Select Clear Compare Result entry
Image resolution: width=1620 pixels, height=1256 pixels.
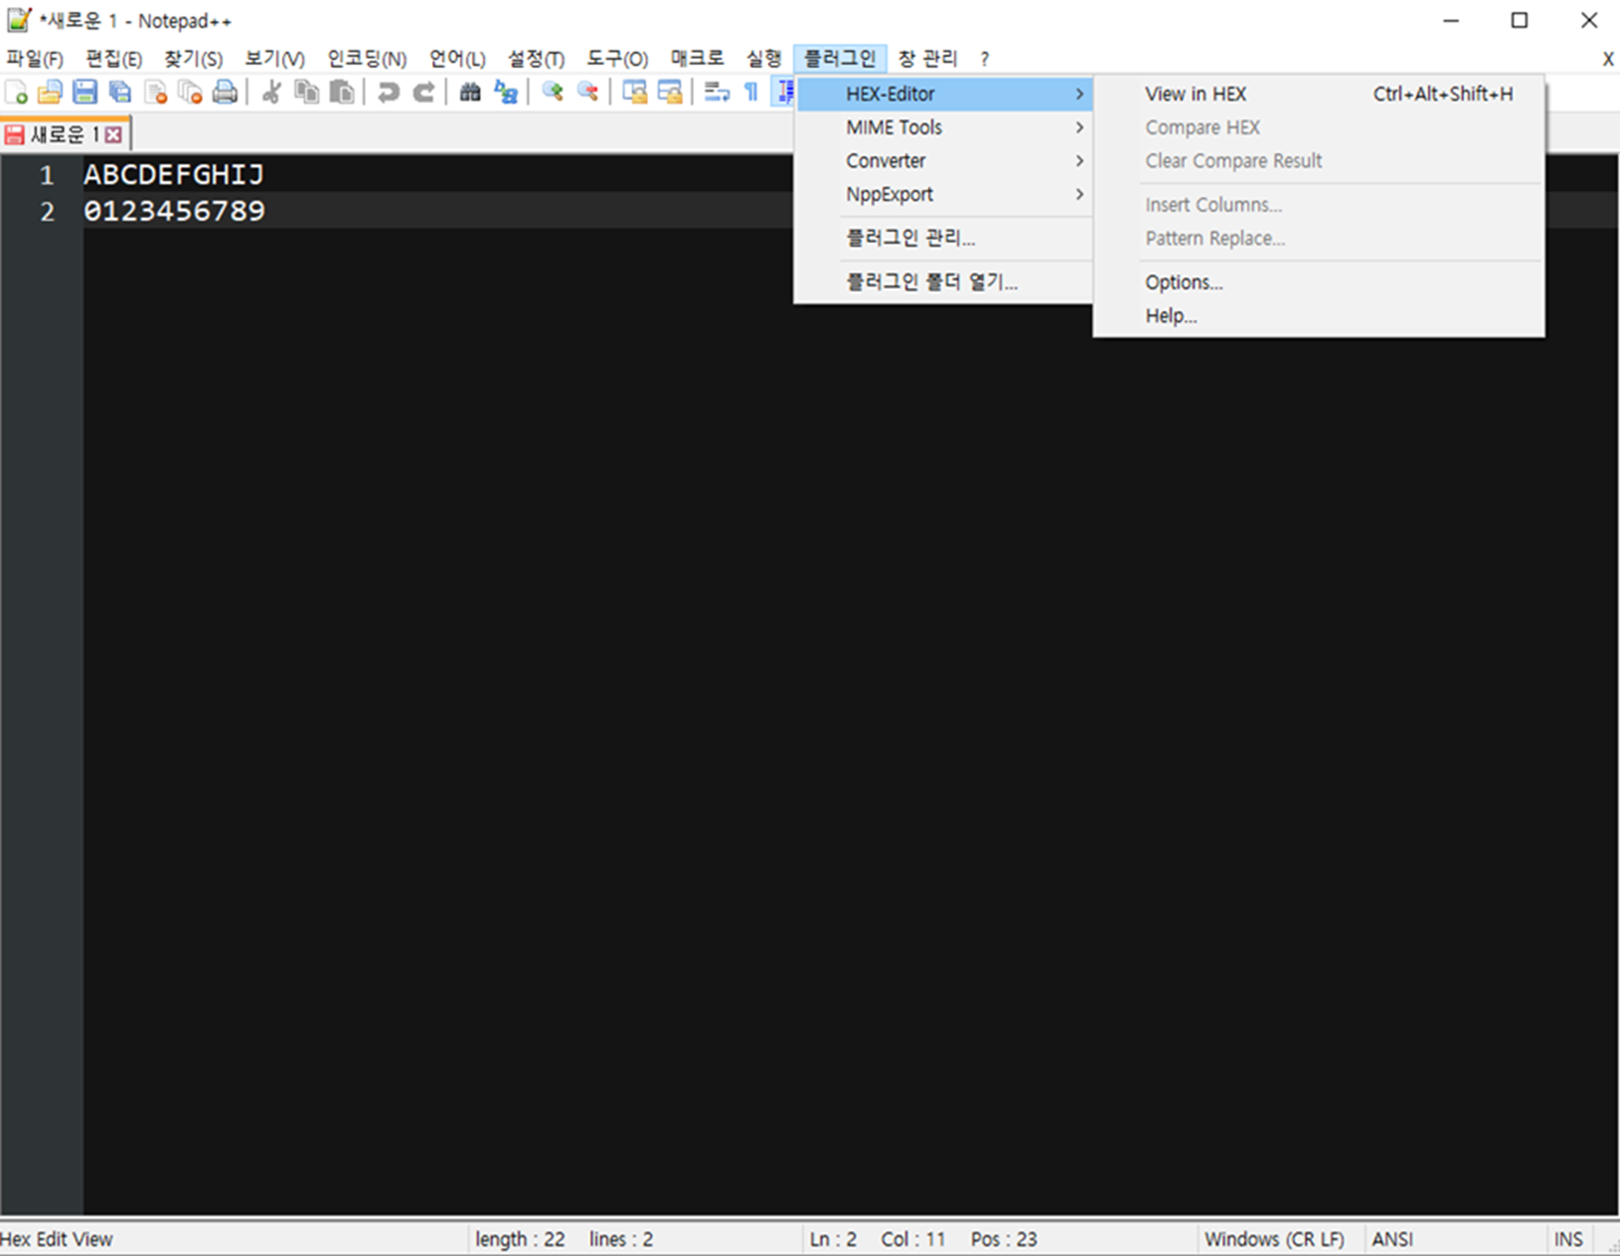click(1319, 161)
